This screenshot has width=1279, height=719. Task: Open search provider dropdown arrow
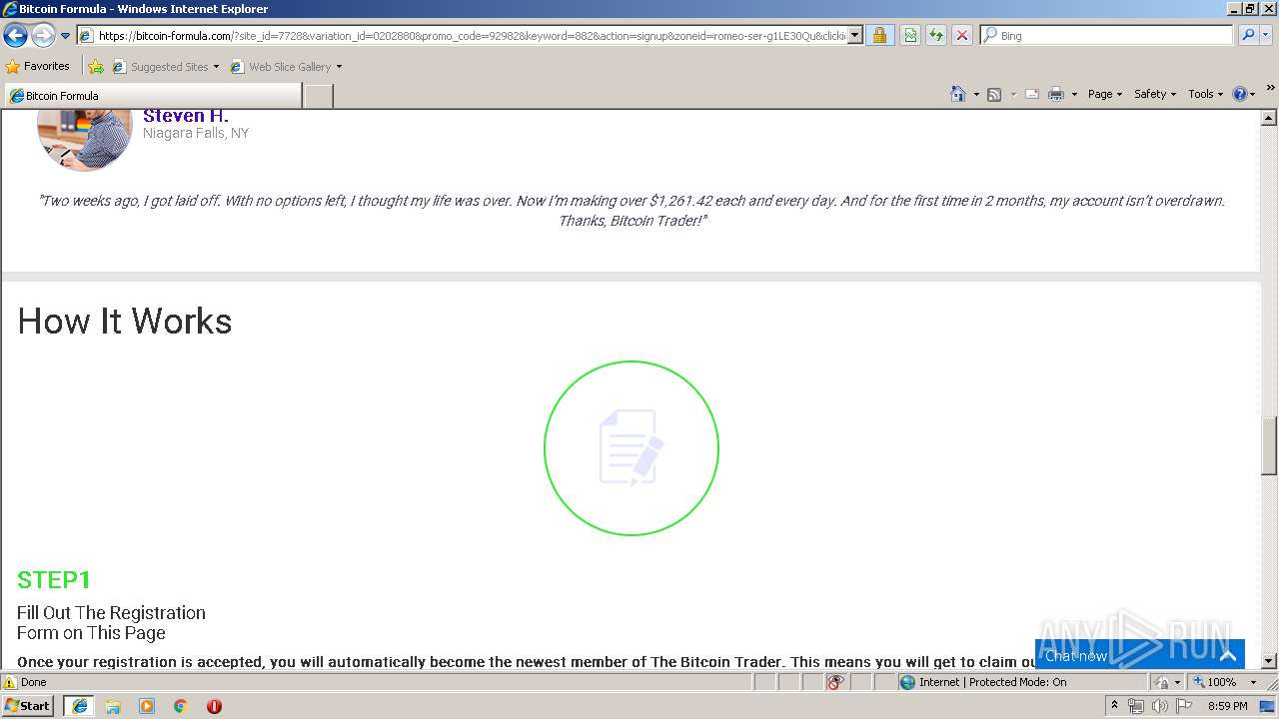tap(1266, 36)
